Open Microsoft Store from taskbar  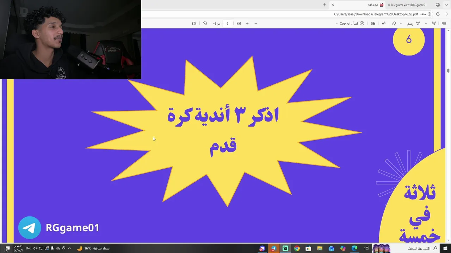(308, 248)
